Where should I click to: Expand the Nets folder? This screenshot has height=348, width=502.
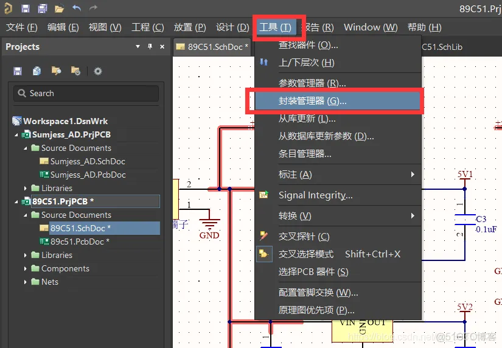(26, 282)
